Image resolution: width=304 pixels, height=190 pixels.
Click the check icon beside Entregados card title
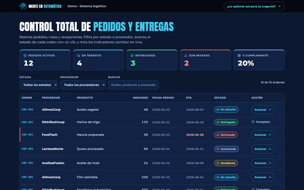[x=132, y=55]
